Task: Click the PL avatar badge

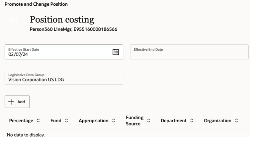Action: pyautogui.click(x=15, y=22)
